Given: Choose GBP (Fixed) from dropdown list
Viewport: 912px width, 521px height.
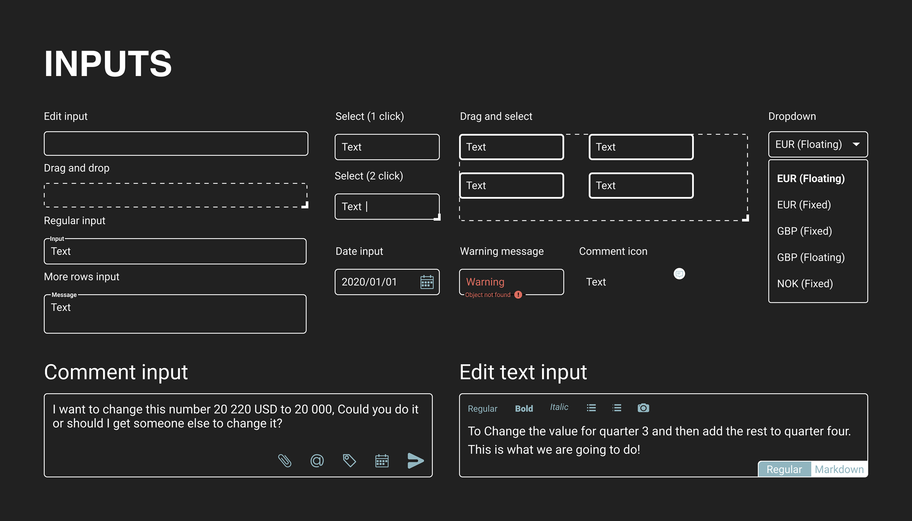Looking at the screenshot, I should (804, 231).
